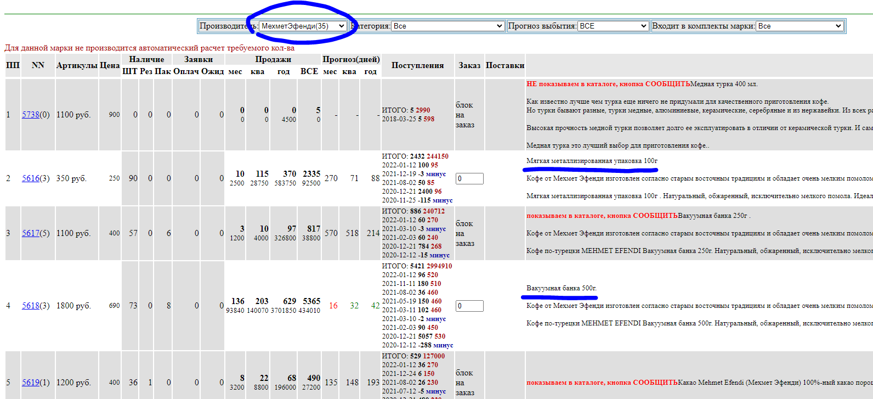This screenshot has width=873, height=399.
Task: Click the ШТ sub-column under Наличие
Action: point(129,71)
